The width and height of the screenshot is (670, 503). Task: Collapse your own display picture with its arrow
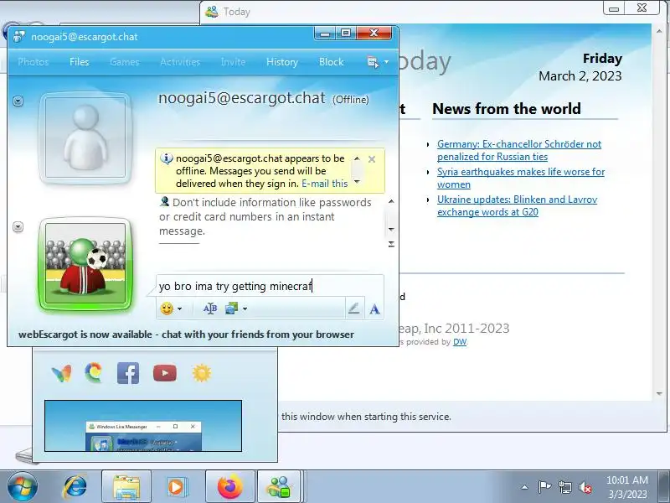[18, 226]
